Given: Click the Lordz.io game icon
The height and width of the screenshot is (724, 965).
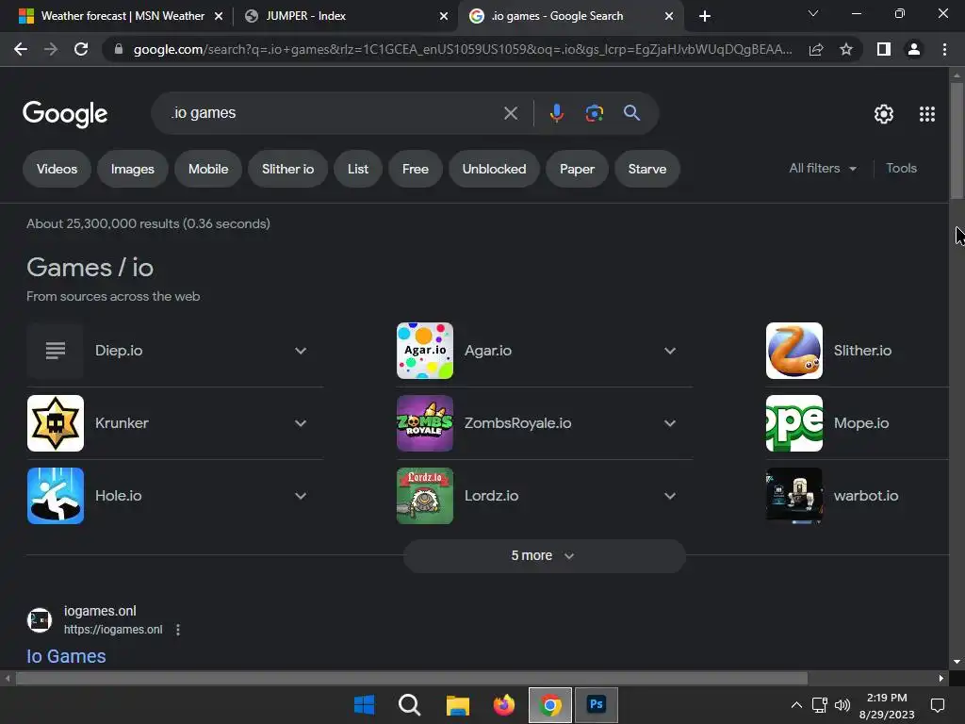Looking at the screenshot, I should [x=425, y=496].
